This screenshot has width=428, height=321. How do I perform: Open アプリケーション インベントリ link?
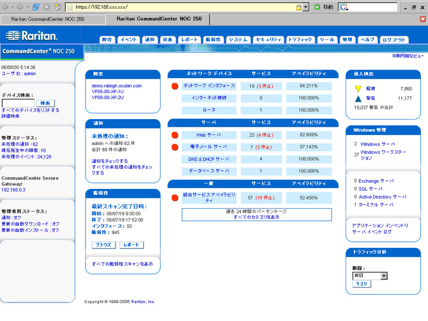pyautogui.click(x=380, y=226)
